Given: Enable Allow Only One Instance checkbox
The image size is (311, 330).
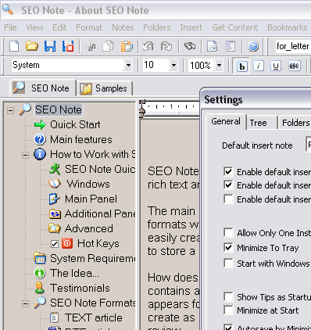Looking at the screenshot, I should pyautogui.click(x=228, y=233).
